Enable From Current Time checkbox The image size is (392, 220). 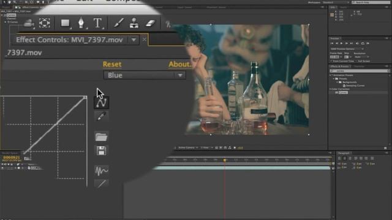[x=331, y=61]
